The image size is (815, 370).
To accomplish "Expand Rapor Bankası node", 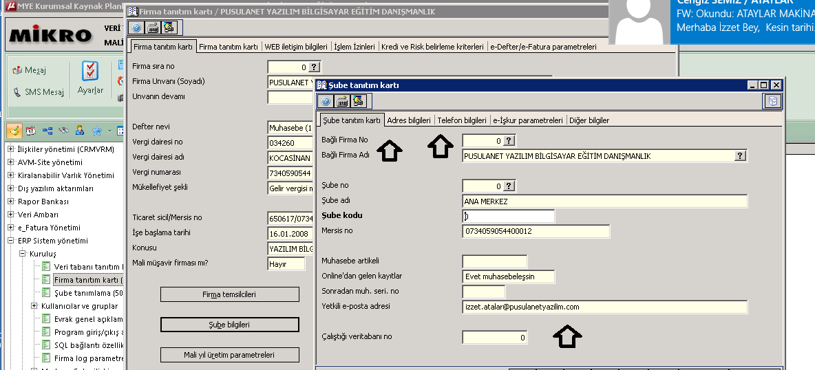I will click(x=10, y=201).
